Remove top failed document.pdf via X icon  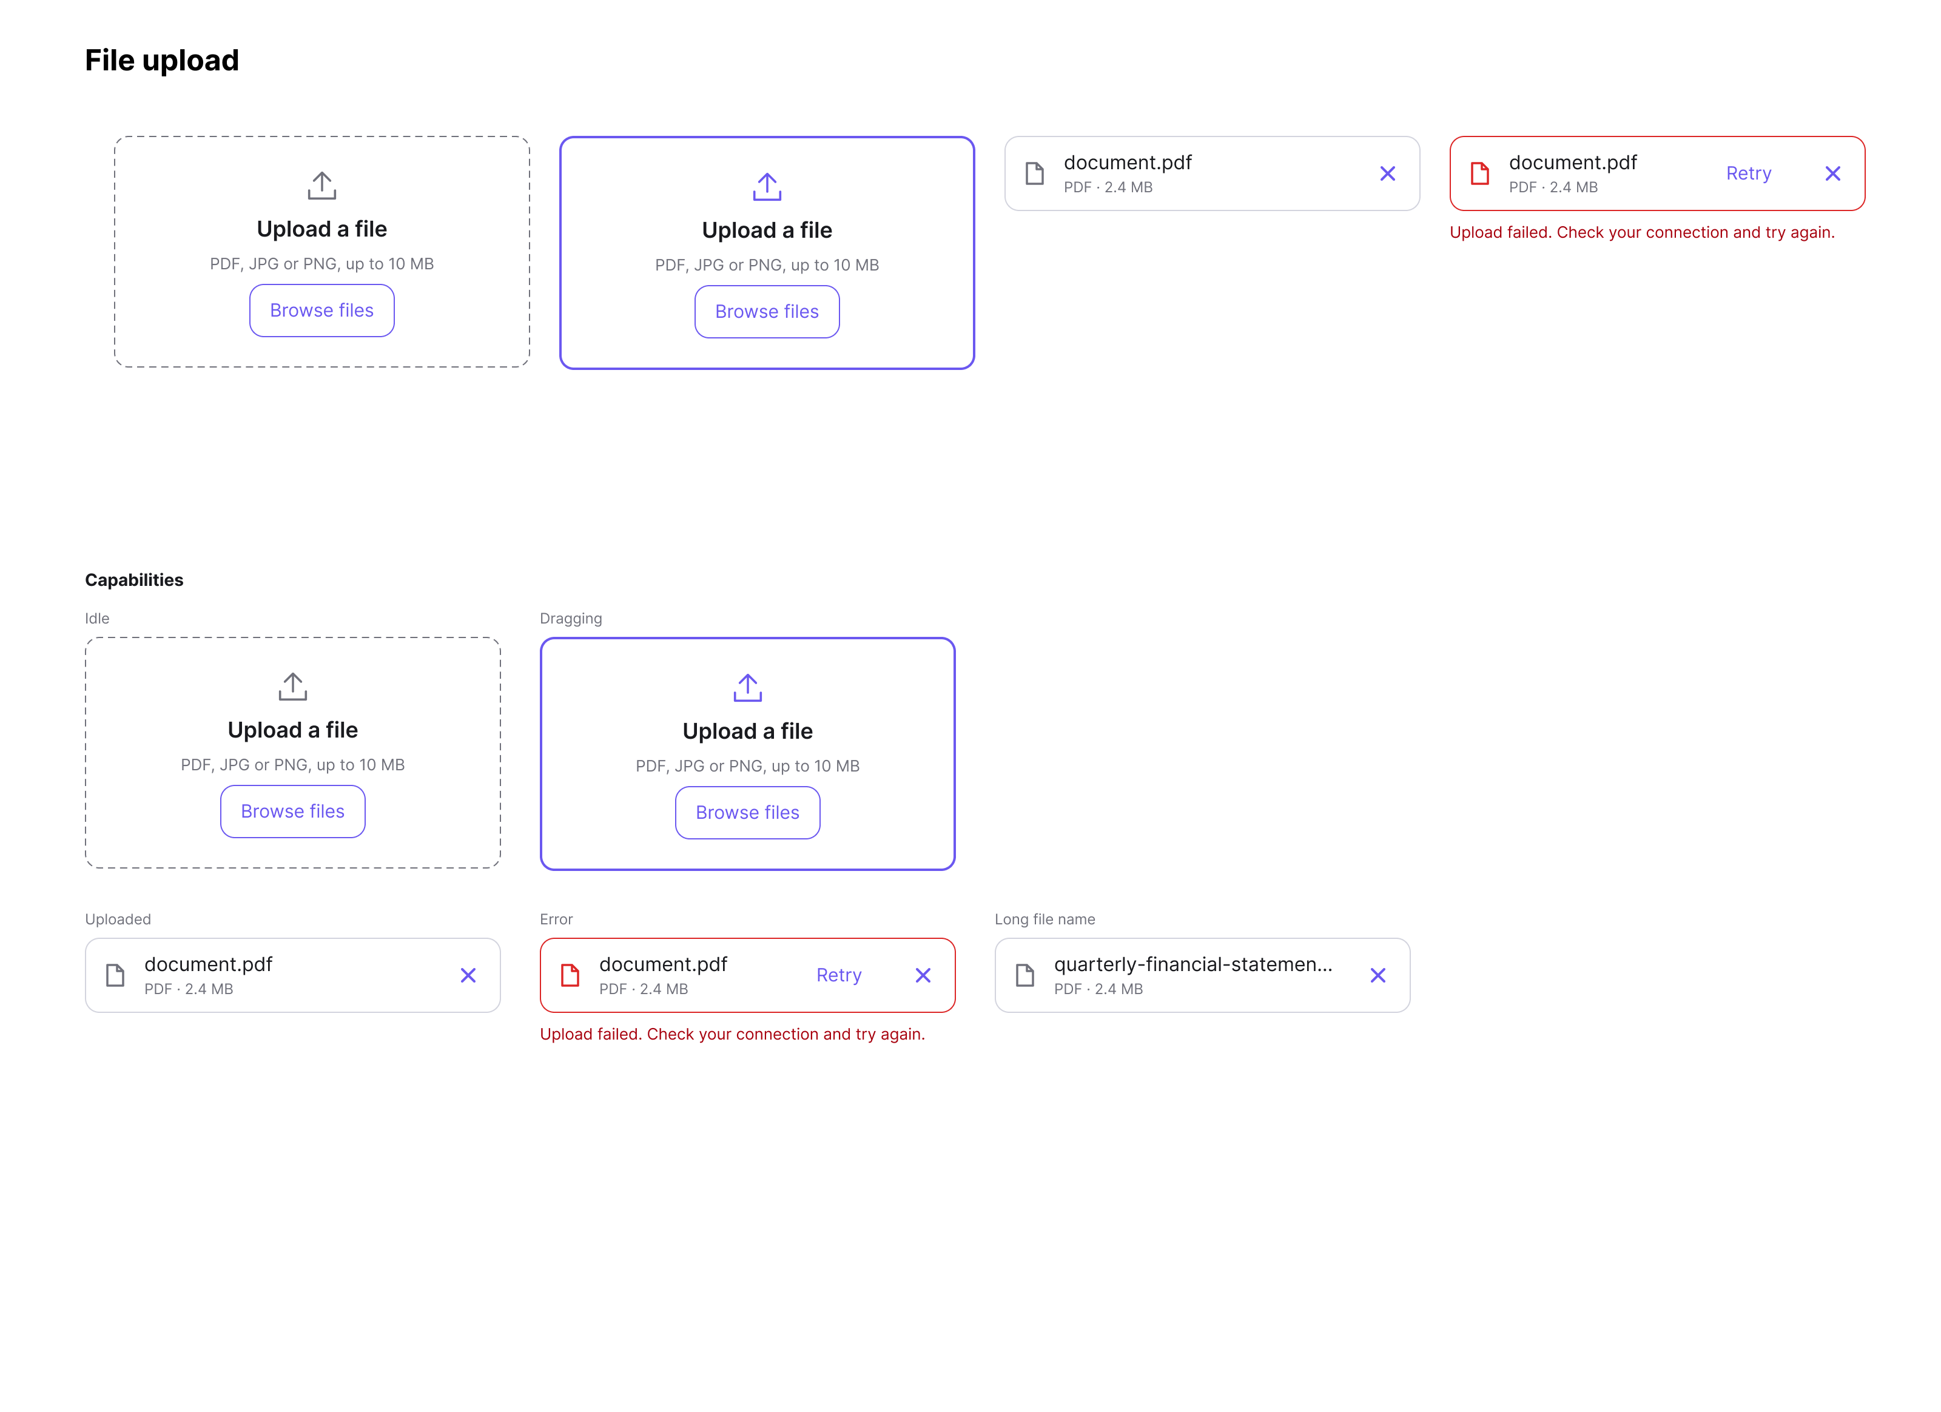(1832, 173)
